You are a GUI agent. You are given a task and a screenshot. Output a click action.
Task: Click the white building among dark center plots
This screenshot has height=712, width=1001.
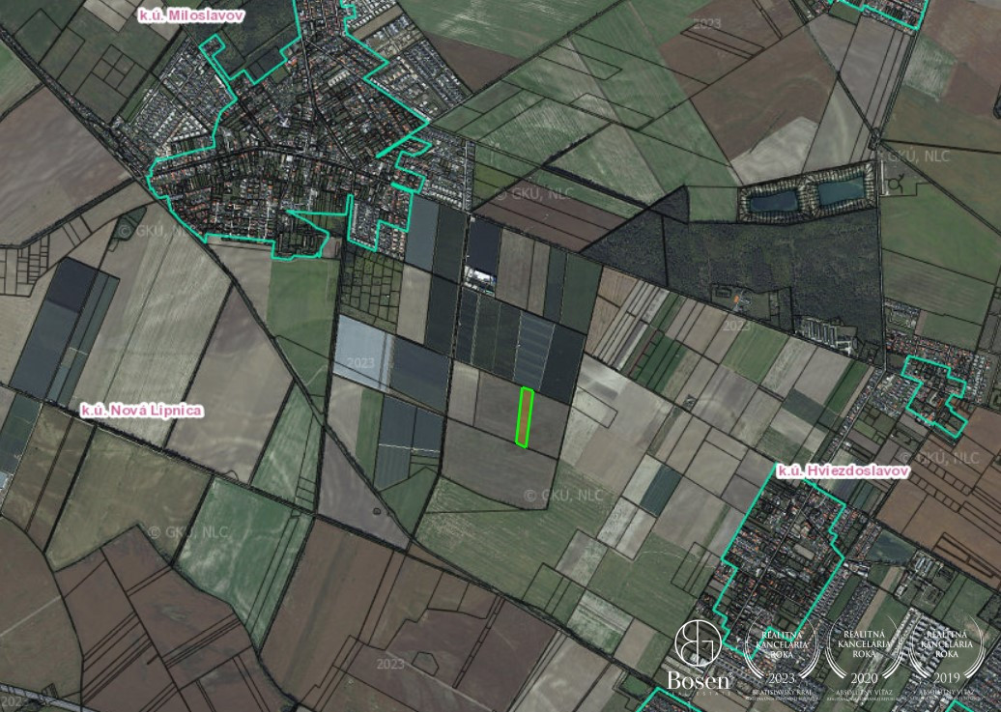pyautogui.click(x=479, y=279)
